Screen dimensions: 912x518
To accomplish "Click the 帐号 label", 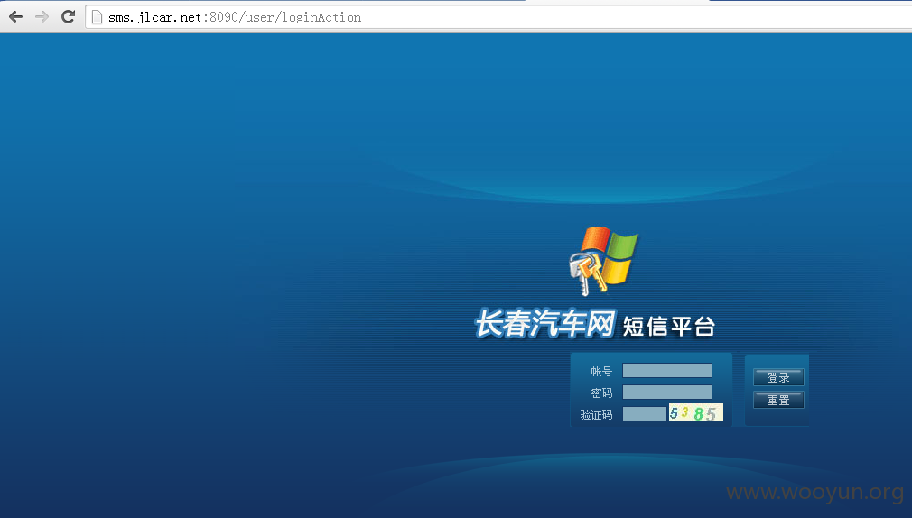I will point(601,372).
